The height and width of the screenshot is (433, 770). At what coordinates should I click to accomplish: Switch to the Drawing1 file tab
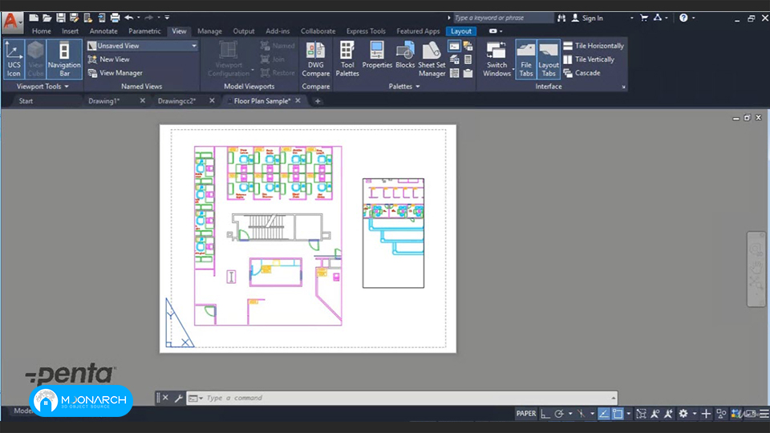click(104, 101)
